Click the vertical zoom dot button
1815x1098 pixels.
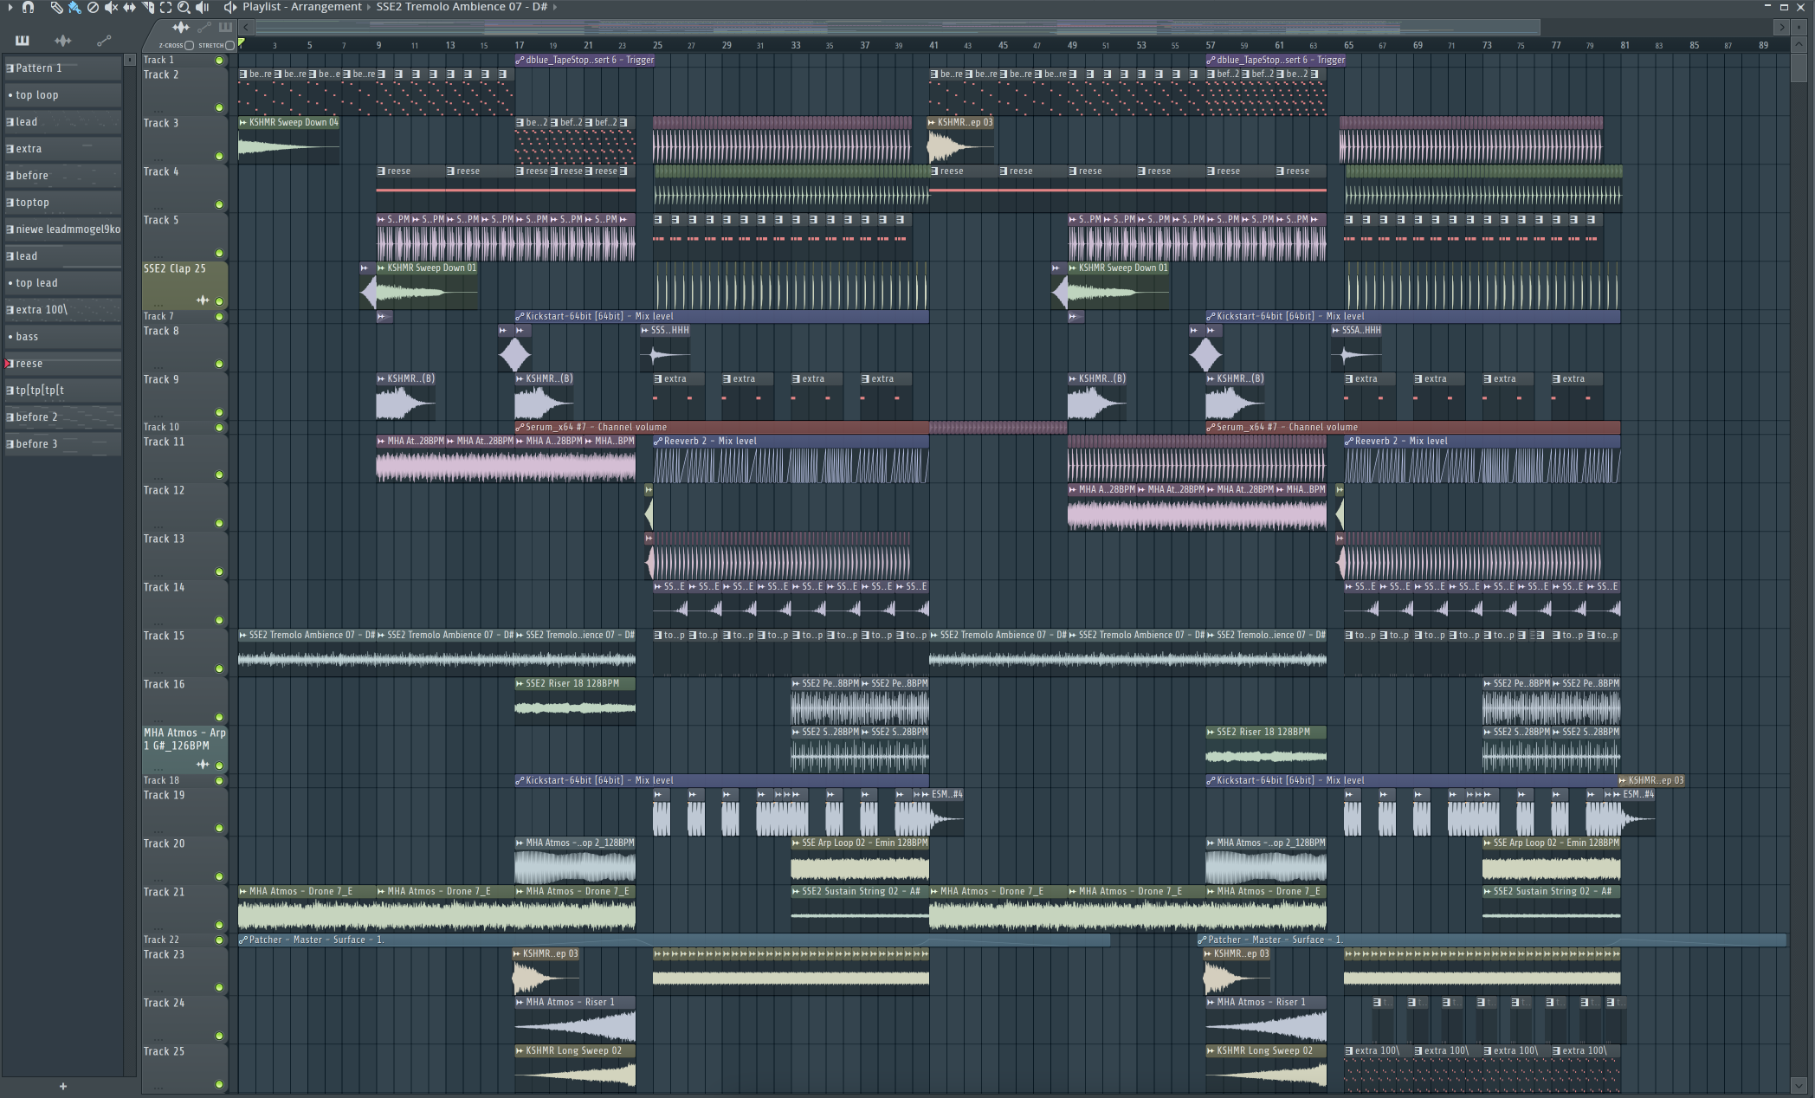point(1800,27)
